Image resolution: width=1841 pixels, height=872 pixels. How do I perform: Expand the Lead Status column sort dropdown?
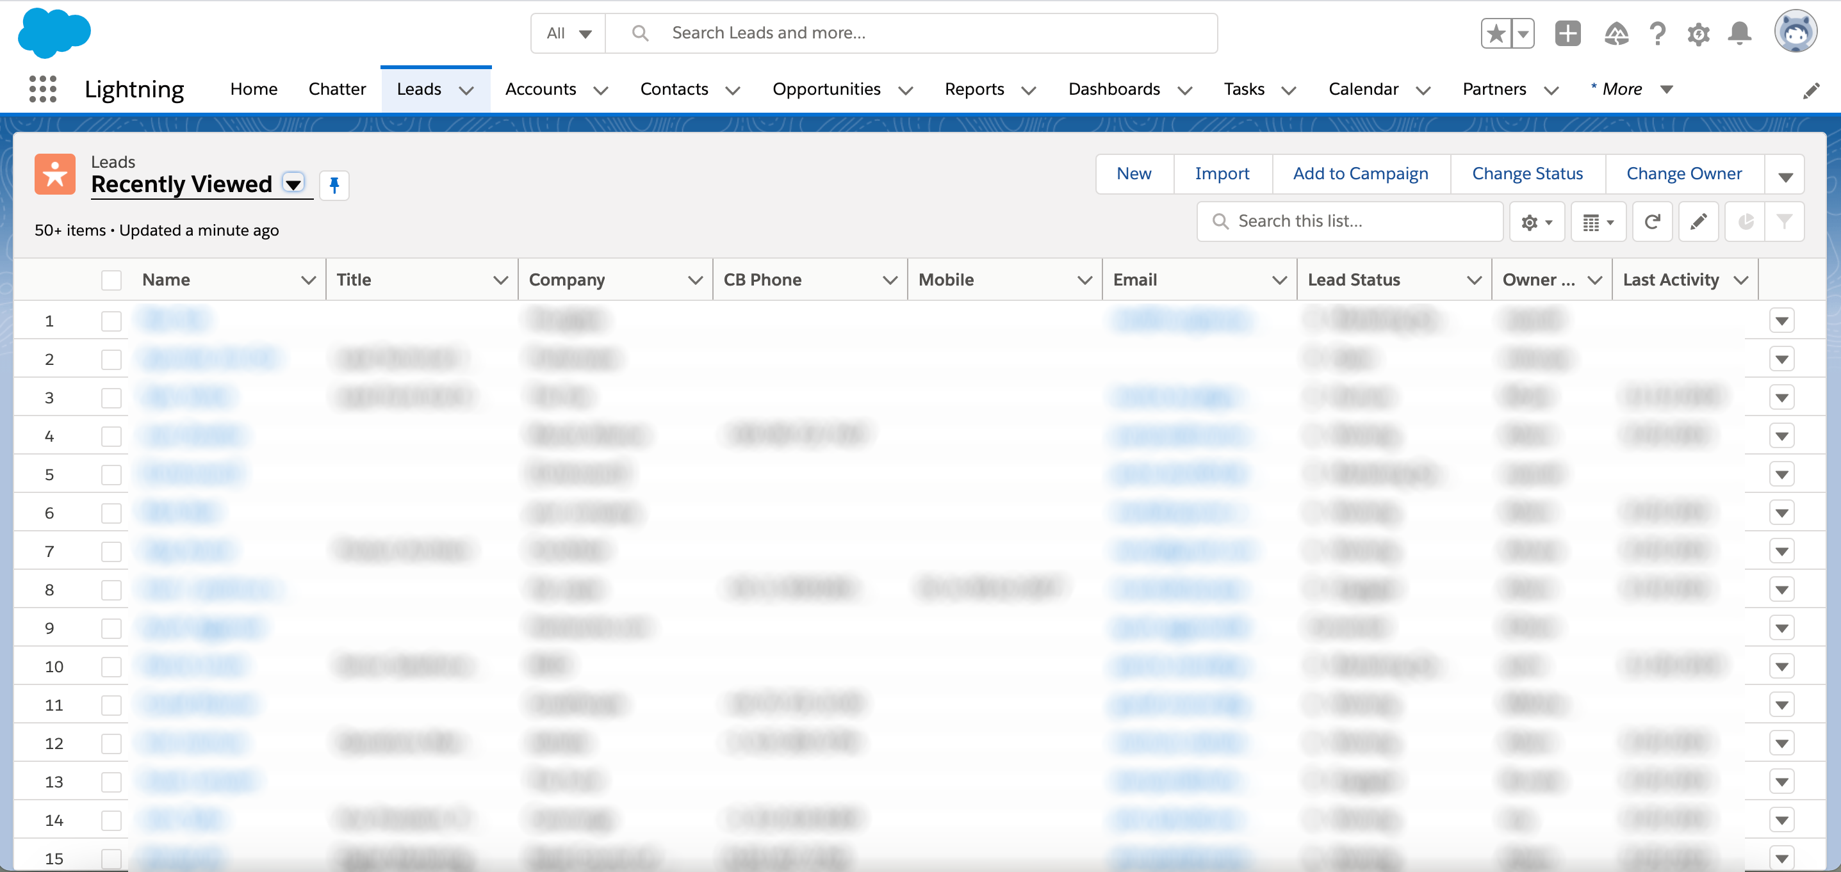pos(1472,278)
